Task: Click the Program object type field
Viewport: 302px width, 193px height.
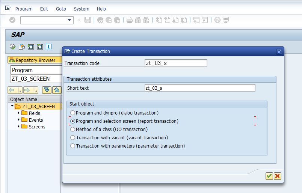Action: [x=36, y=70]
